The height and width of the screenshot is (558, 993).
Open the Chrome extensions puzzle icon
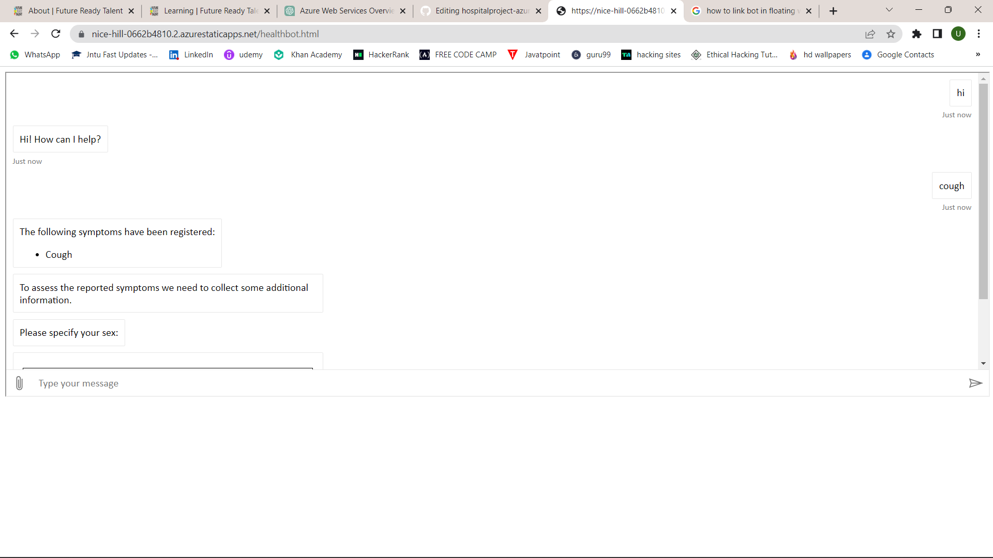[x=916, y=34]
